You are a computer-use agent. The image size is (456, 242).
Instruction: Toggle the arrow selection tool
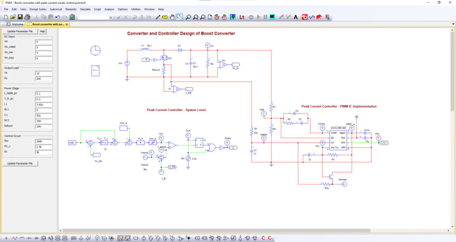click(179, 17)
